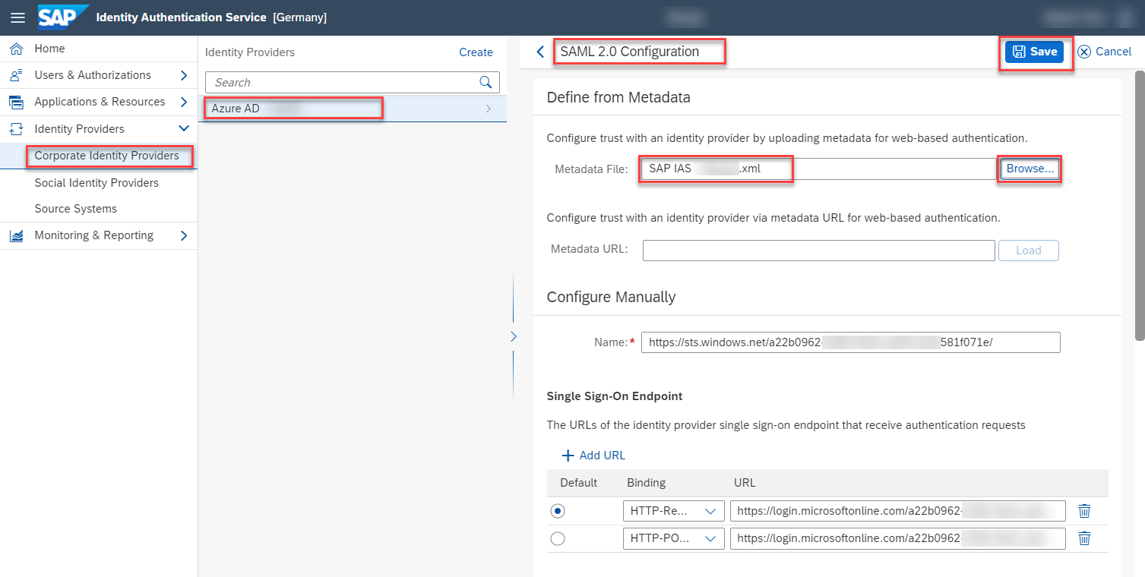This screenshot has height=577, width=1145.
Task: Click the vertical scrollbar of configuration panel
Action: (x=1139, y=205)
